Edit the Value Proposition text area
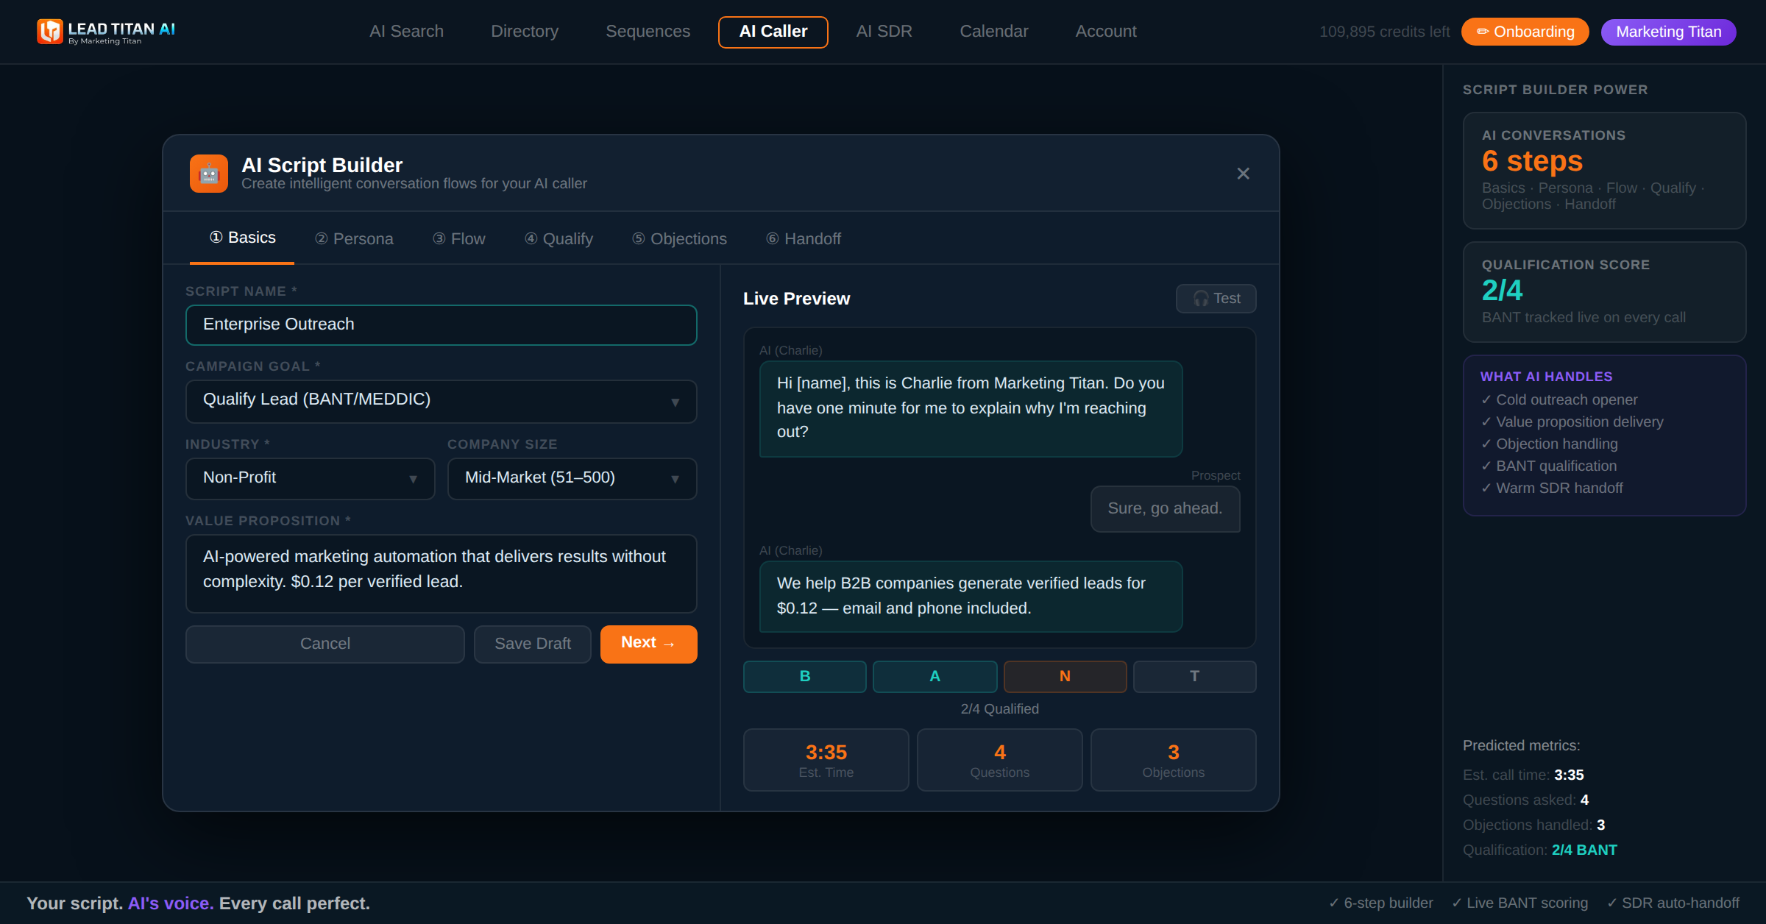Image resolution: width=1766 pixels, height=924 pixels. tap(441, 573)
